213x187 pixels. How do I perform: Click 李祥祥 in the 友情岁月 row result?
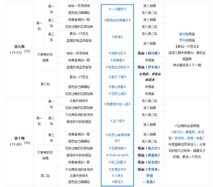pos(153,169)
